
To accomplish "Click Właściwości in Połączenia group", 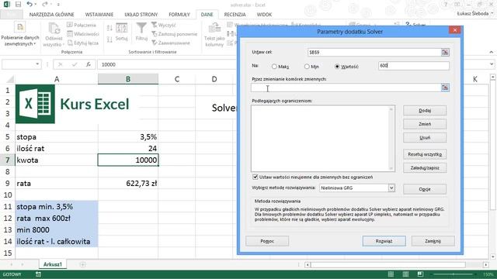I will tap(83, 34).
